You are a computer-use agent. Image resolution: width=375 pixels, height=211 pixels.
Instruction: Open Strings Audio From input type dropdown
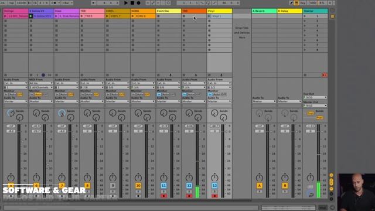[16, 83]
